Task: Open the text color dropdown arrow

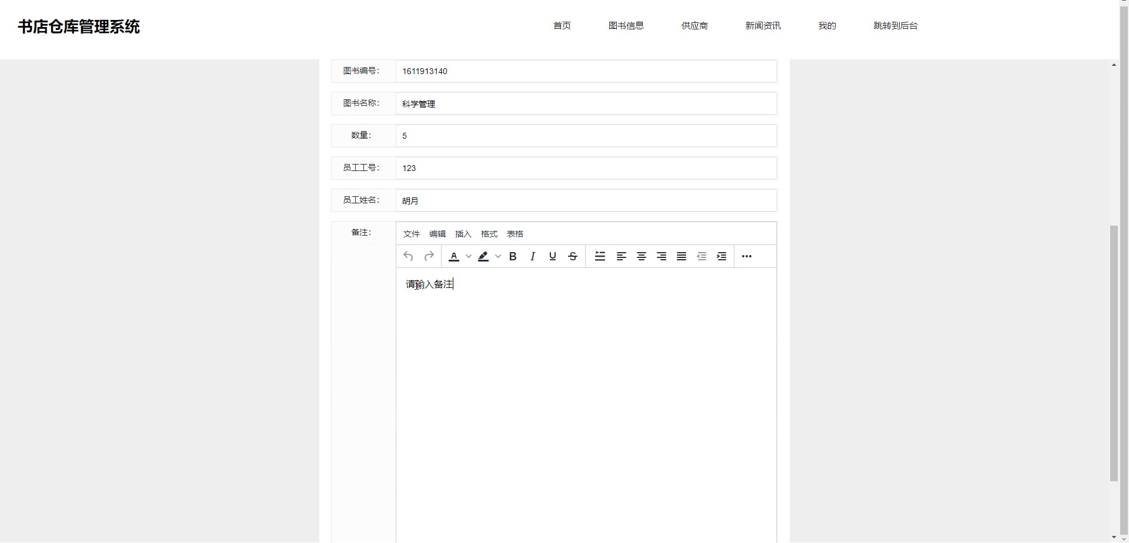Action: click(x=469, y=256)
